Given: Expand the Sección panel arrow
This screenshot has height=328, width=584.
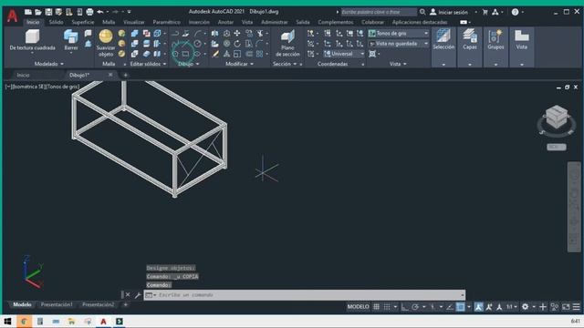Looking at the screenshot, I should 295,64.
